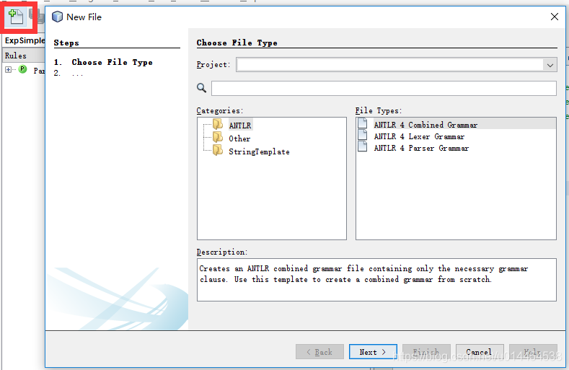Click the Project dropdown arrow
The image size is (569, 370).
(550, 66)
